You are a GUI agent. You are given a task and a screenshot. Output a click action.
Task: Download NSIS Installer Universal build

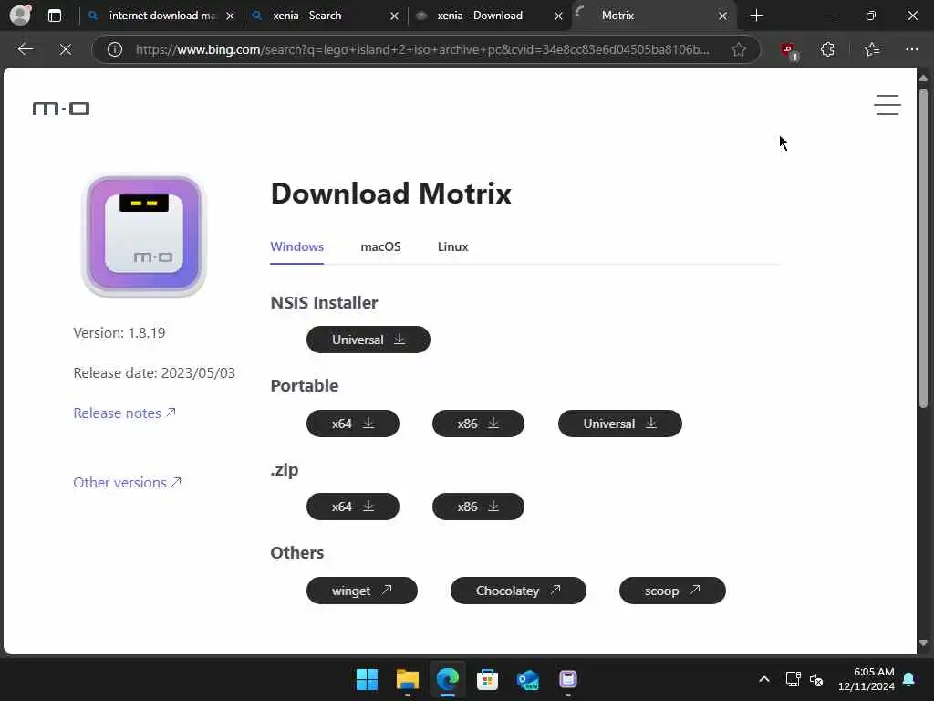pos(368,340)
